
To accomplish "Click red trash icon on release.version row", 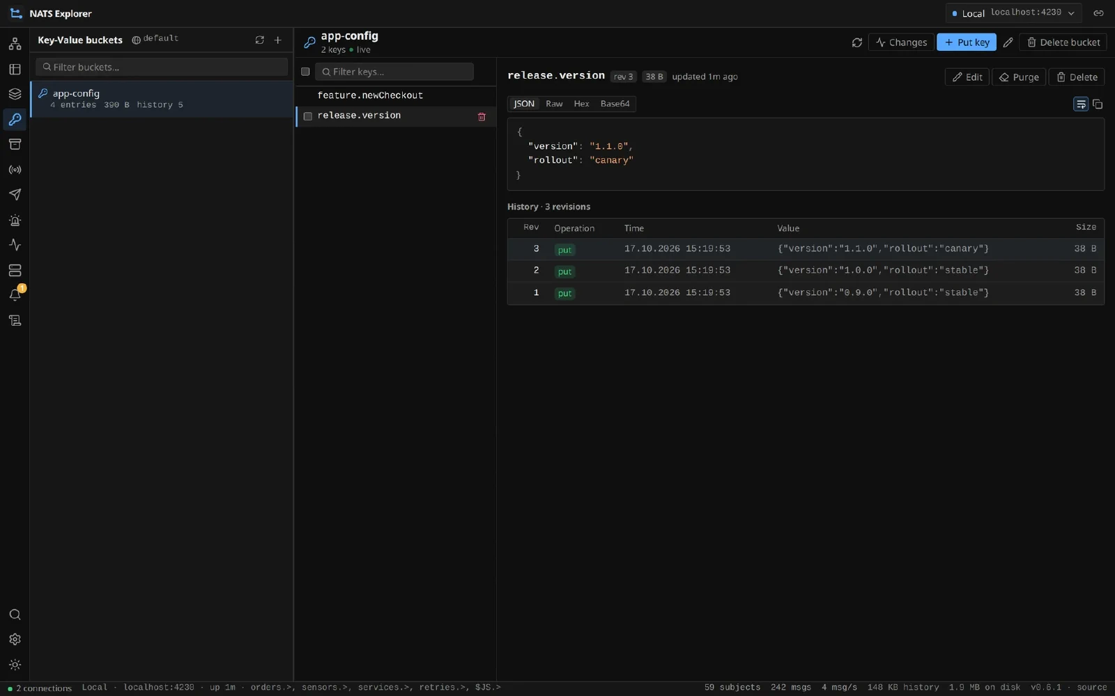I will pos(482,117).
